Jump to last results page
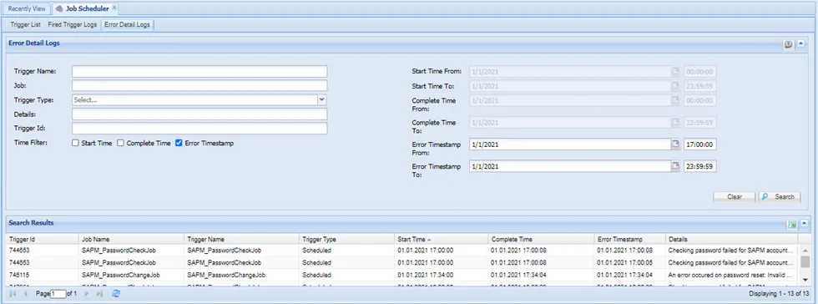The height and width of the screenshot is (304, 818). point(99,294)
